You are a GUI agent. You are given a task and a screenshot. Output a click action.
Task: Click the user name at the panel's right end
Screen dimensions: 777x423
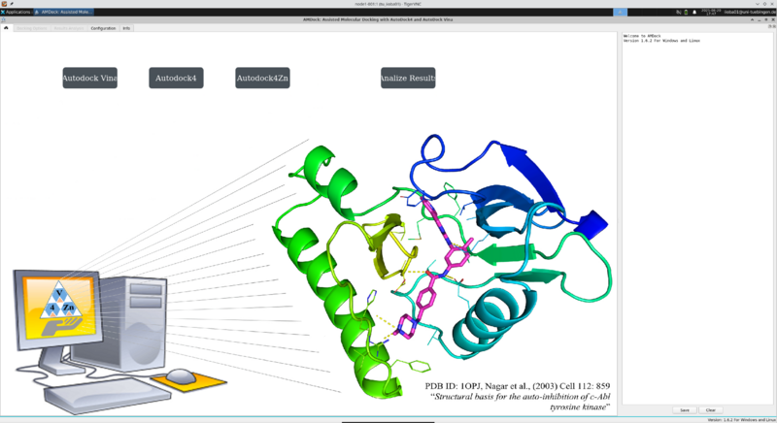[x=750, y=12]
